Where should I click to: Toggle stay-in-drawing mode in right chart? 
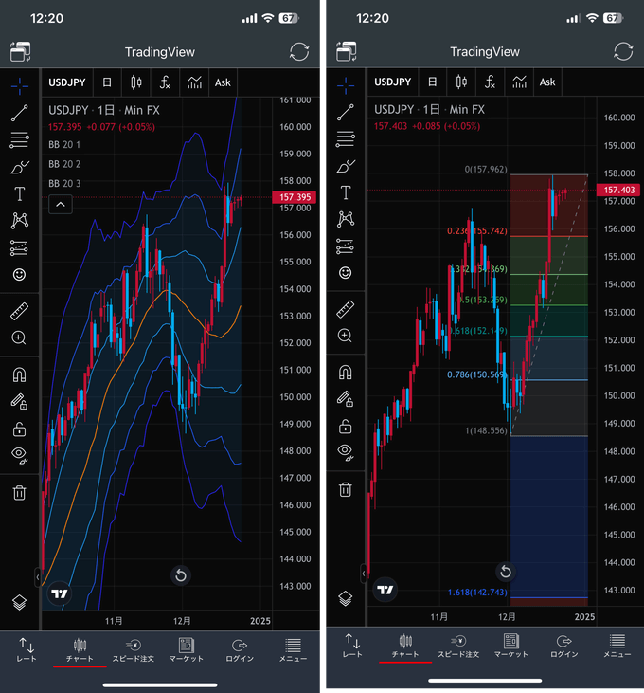(x=345, y=399)
